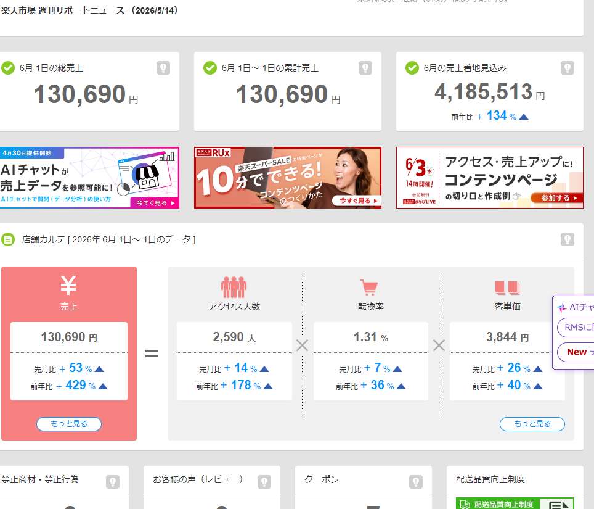594x509 pixels.
Task: Click green check icon beside 売上着地見込み
Action: coord(412,68)
